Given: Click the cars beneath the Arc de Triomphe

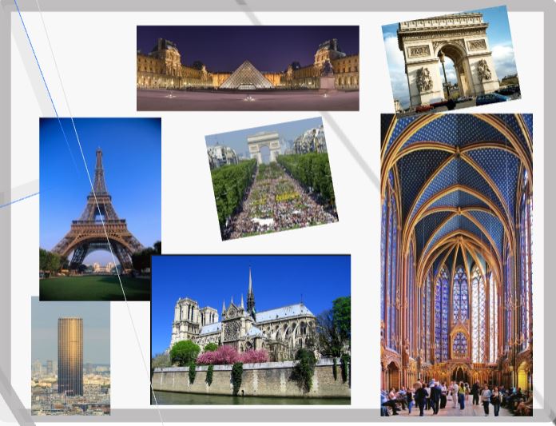Looking at the screenshot, I should (489, 98).
